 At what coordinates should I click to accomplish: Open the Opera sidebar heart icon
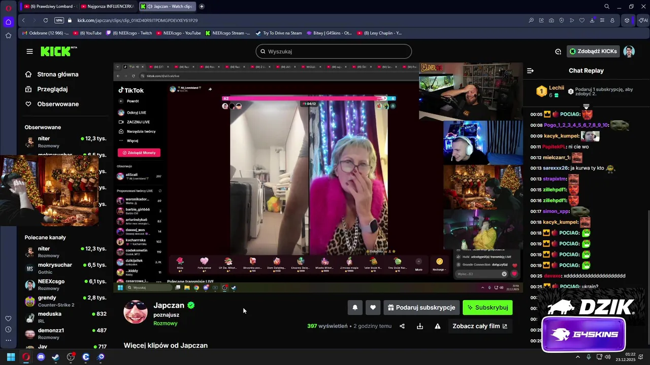(8, 318)
